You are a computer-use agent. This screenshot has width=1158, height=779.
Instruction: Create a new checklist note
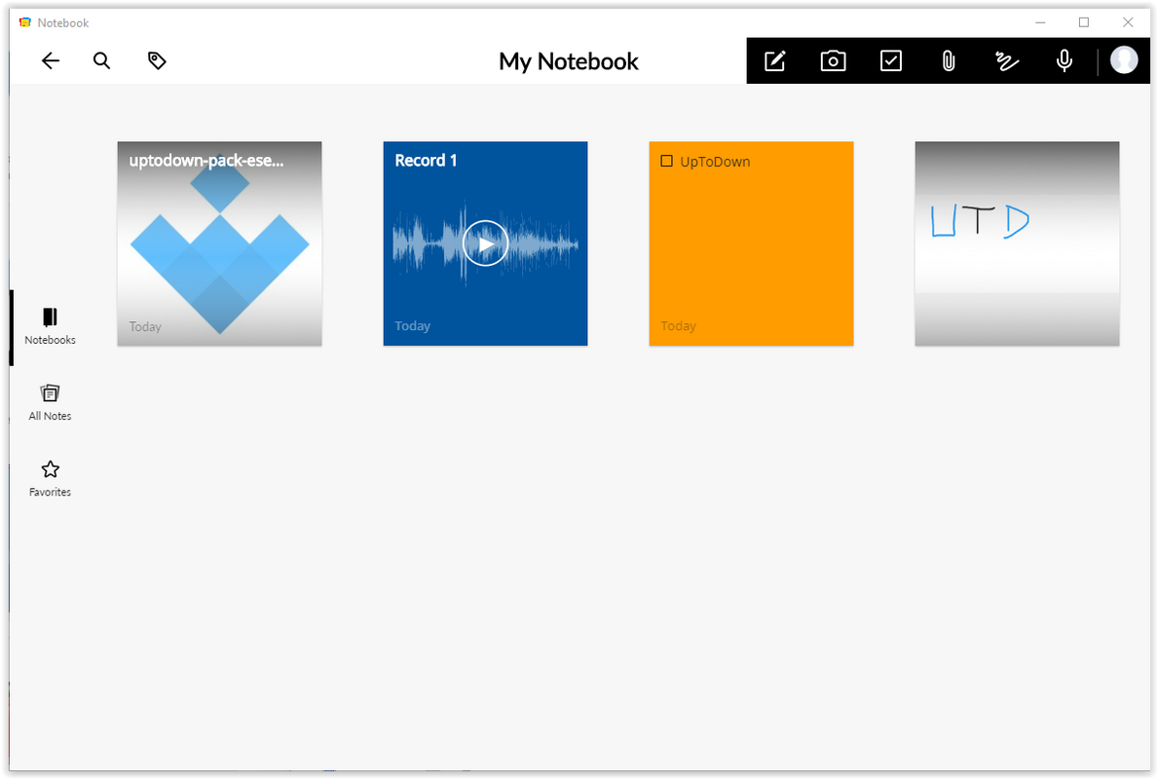point(890,60)
